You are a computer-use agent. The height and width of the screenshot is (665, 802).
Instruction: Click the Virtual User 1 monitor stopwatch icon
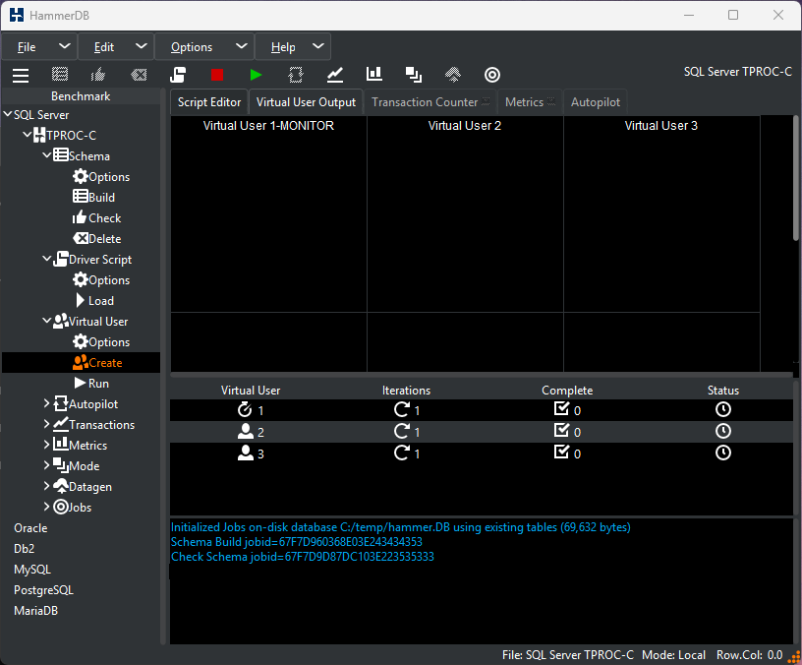coord(245,409)
